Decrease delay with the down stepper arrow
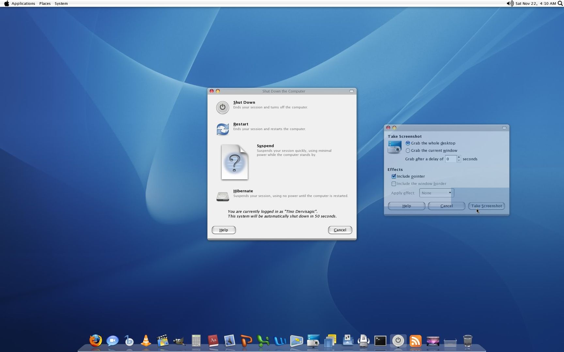 [459, 160]
